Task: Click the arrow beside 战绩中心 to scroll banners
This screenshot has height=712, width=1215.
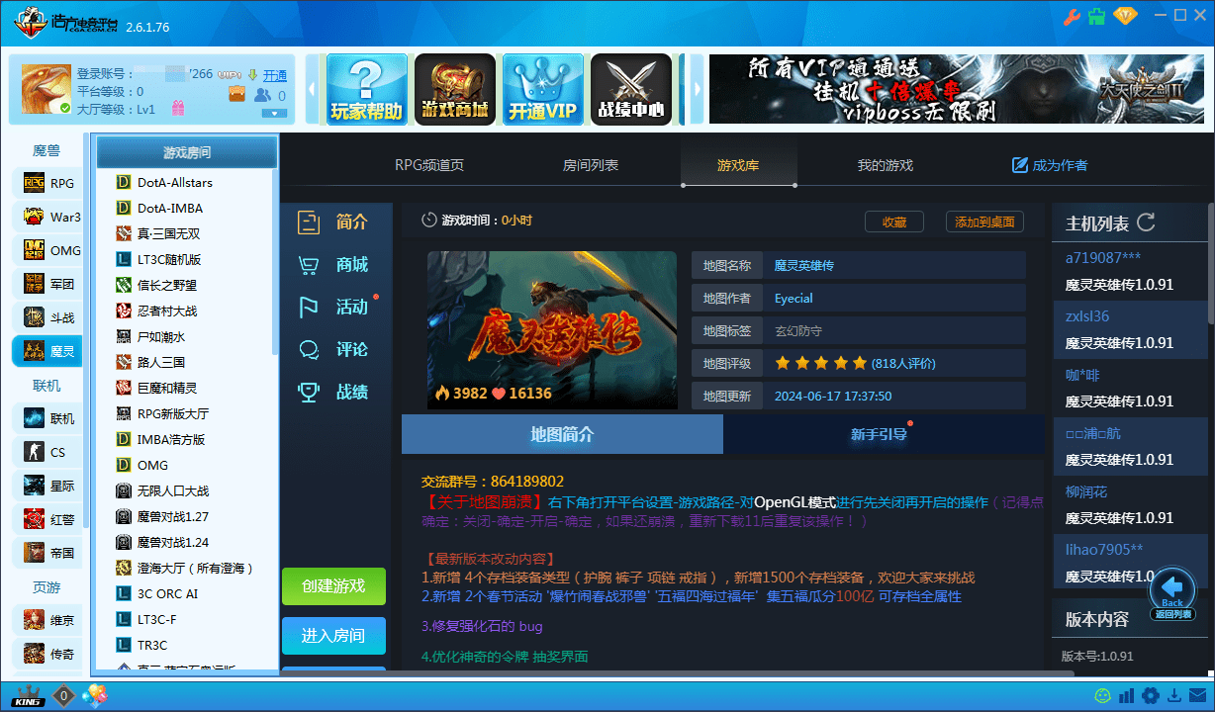Action: coord(698,88)
